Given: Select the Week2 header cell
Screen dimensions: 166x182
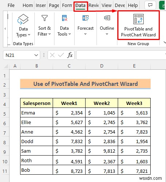Looking at the screenshot, I should pyautogui.click(x=102, y=103).
